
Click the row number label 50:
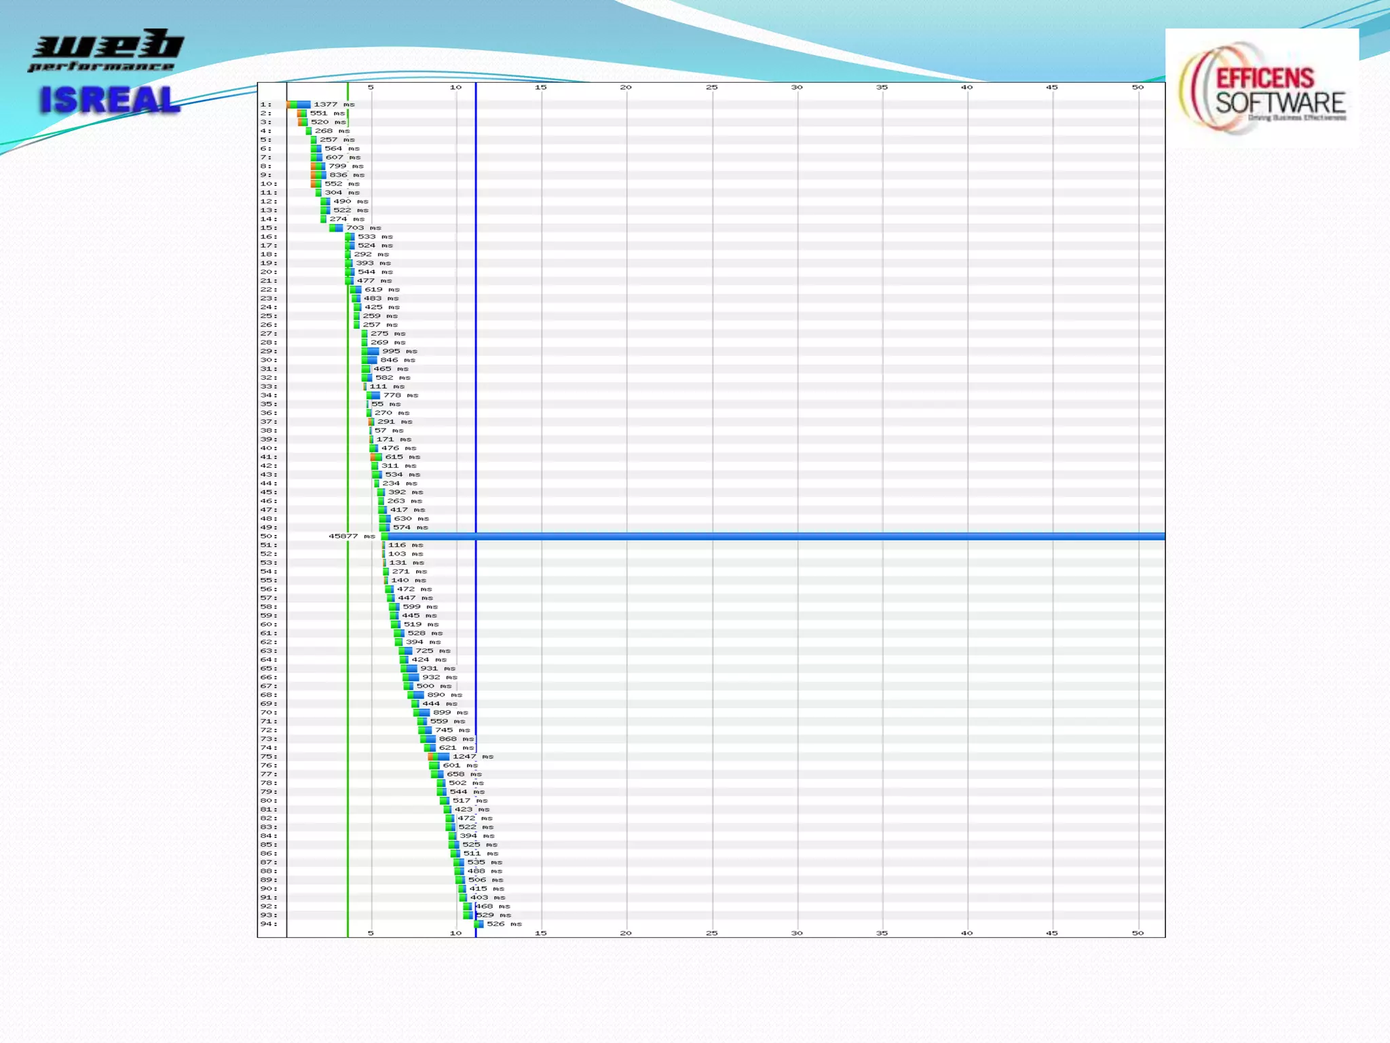268,536
